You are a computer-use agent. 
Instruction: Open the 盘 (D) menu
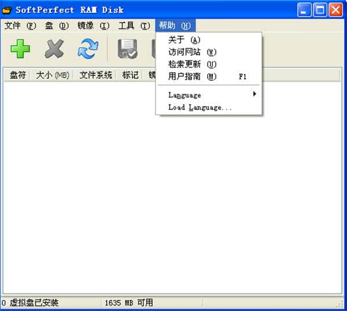click(x=57, y=25)
